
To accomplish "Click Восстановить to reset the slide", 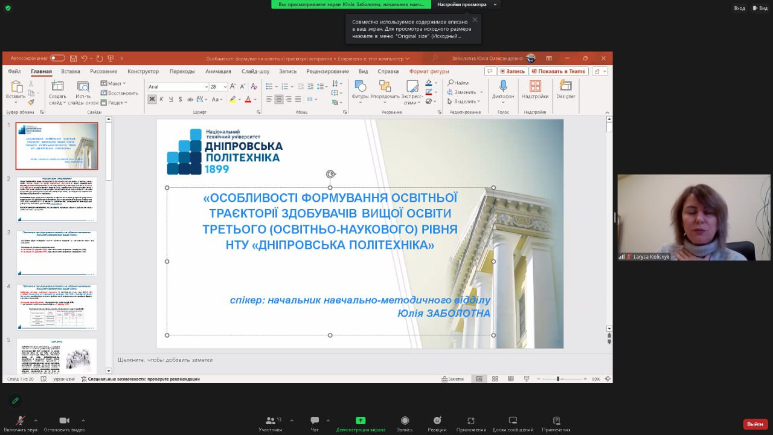I will pos(120,93).
